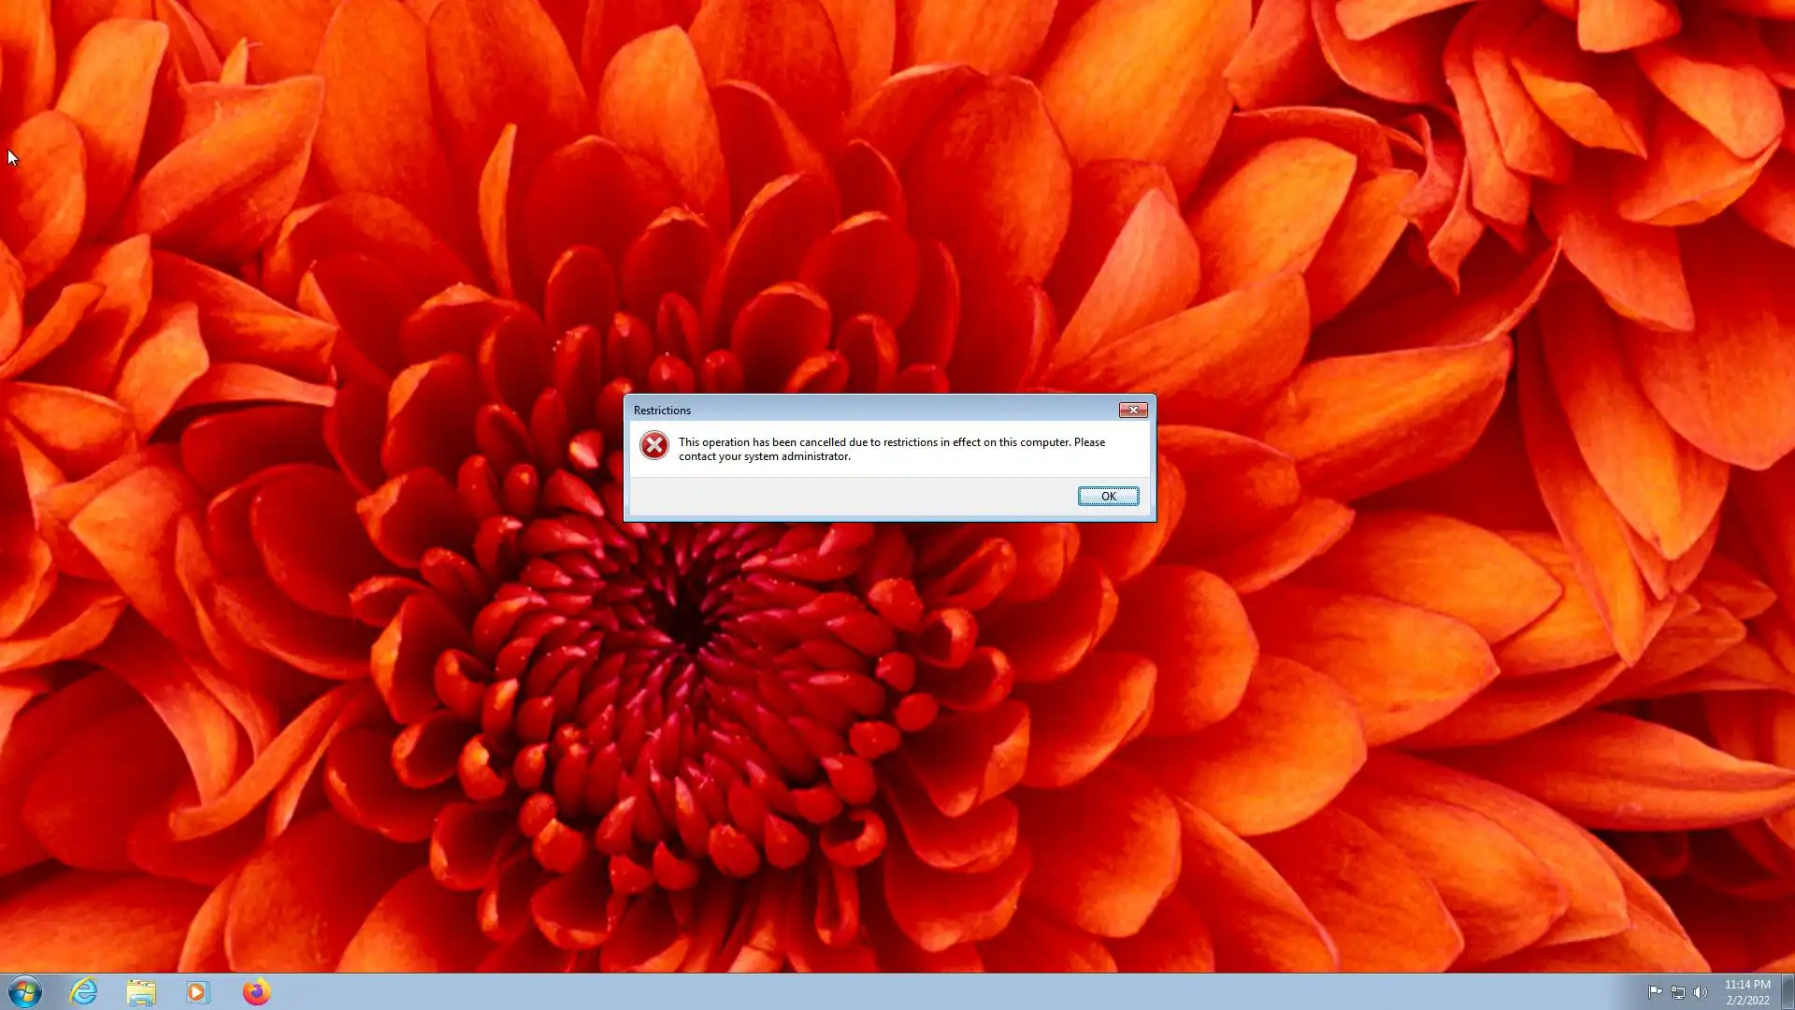
Task: Open the volume speaker tray icon
Action: coord(1701,992)
